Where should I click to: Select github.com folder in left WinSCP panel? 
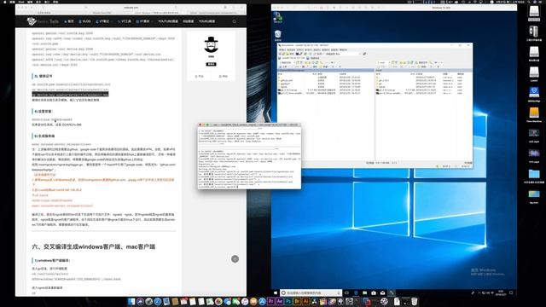(x=287, y=80)
